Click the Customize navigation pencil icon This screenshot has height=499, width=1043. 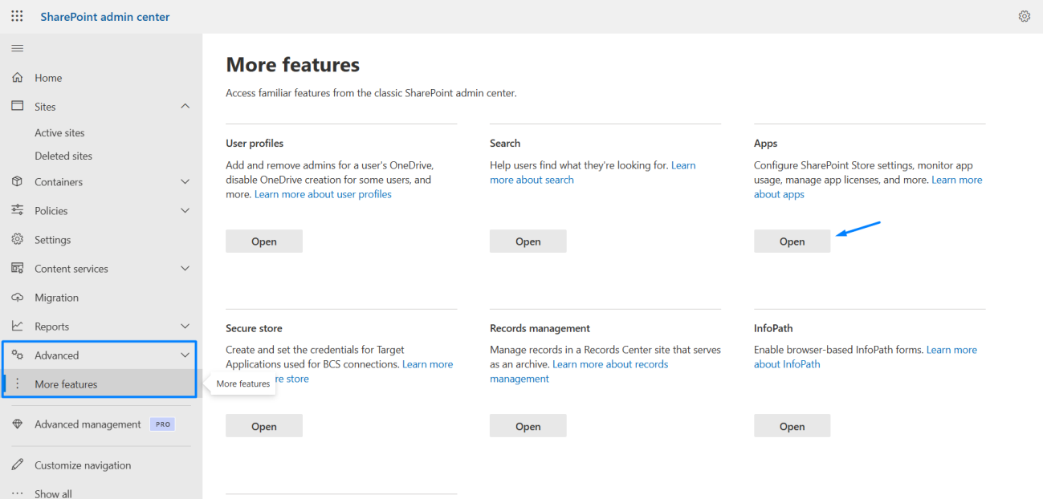[17, 465]
